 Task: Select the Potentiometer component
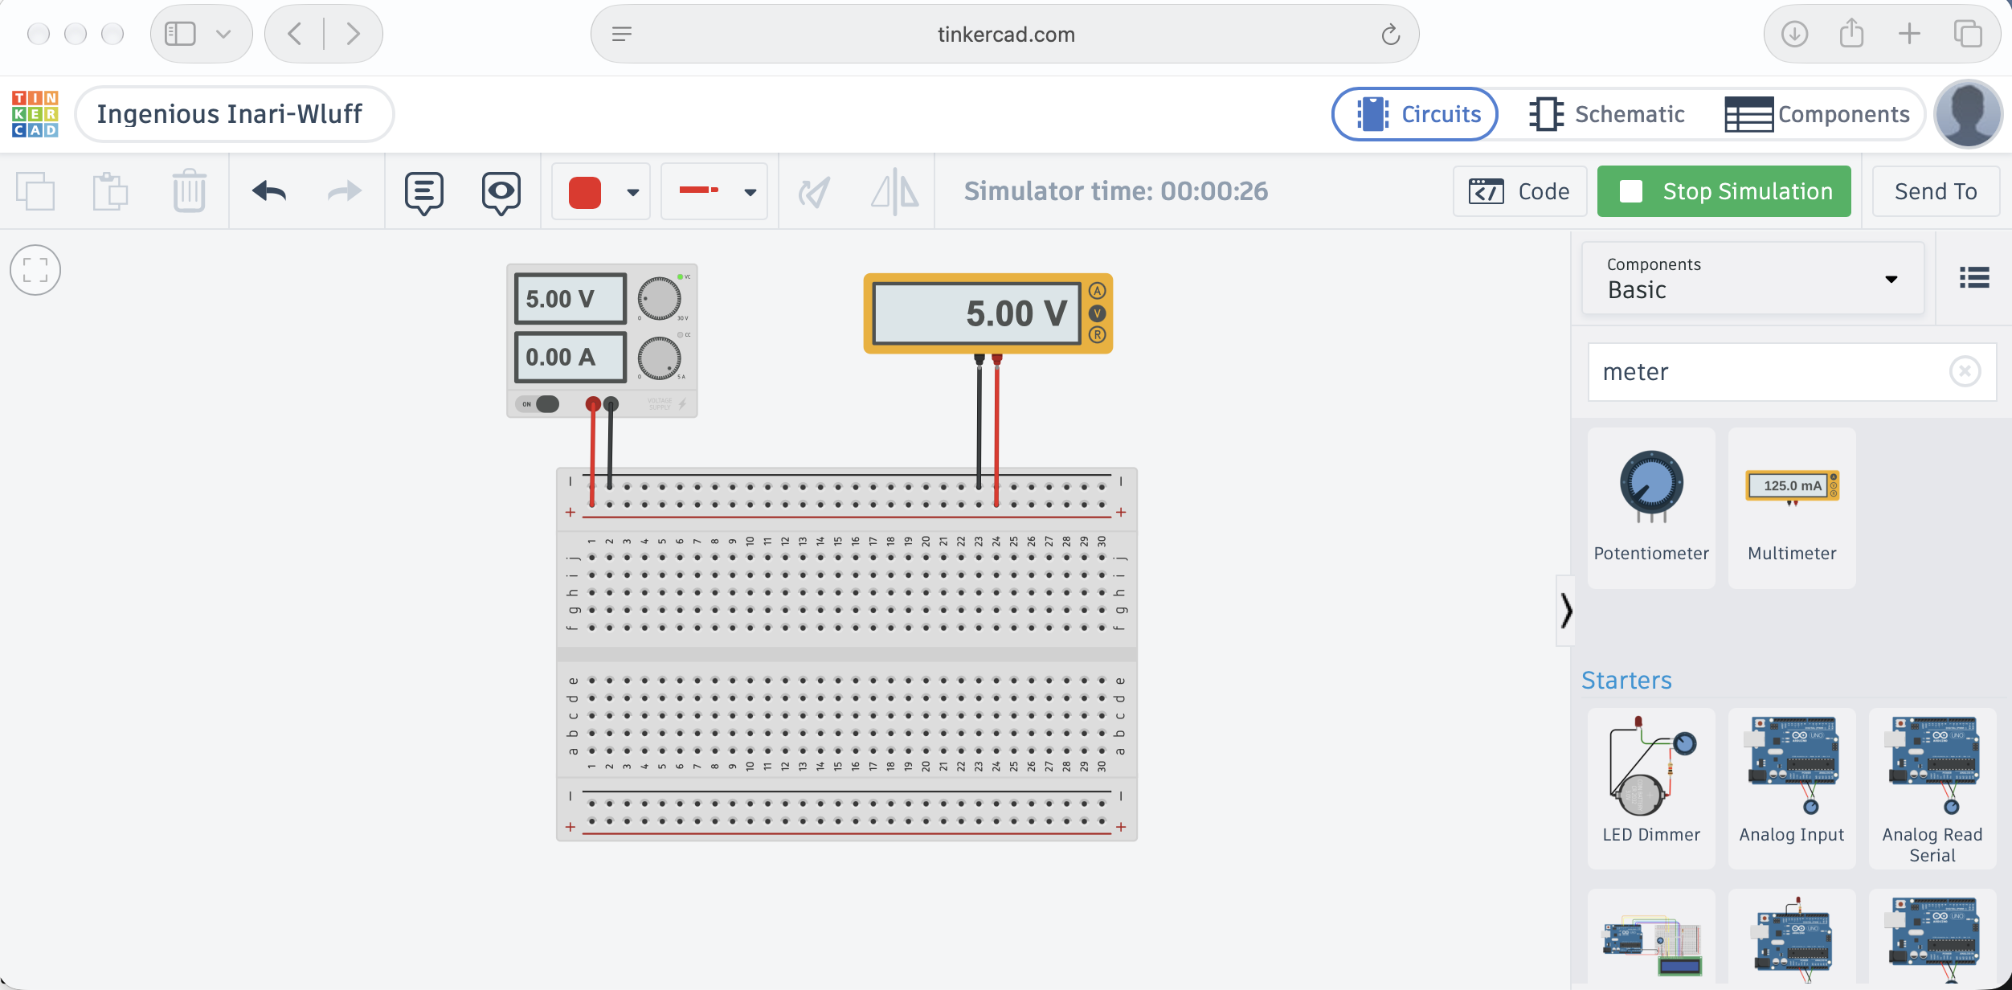pos(1651,508)
